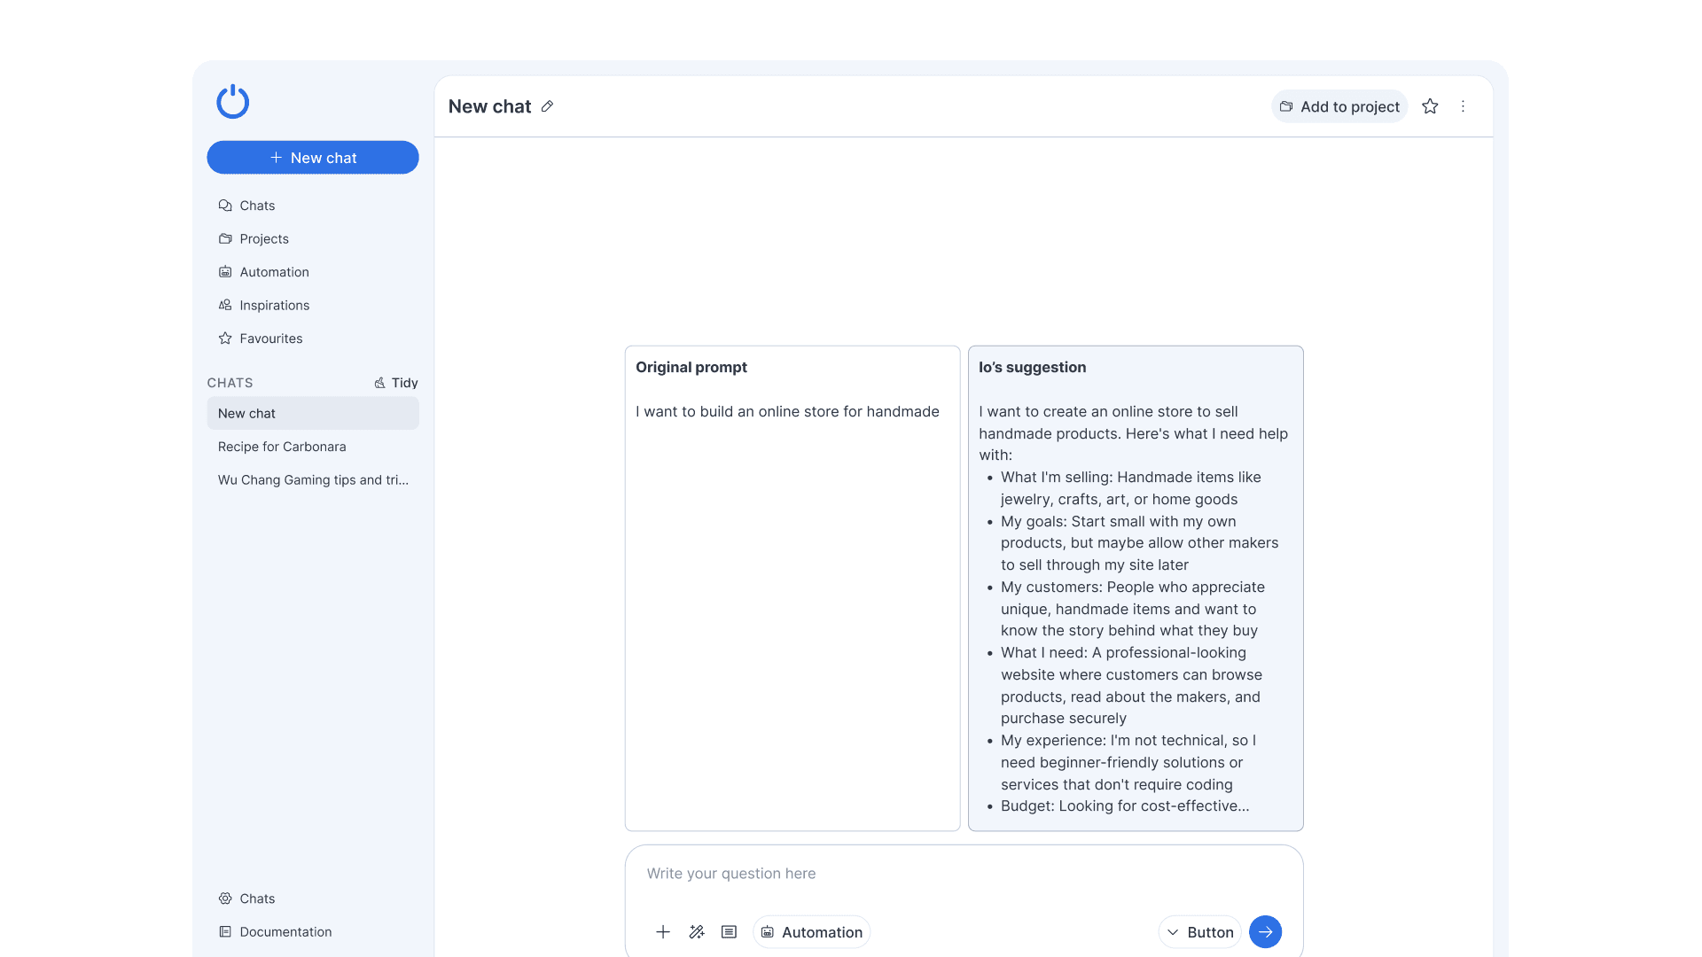This screenshot has width=1702, height=957.
Task: Send message with the blue arrow button
Action: point(1264,931)
